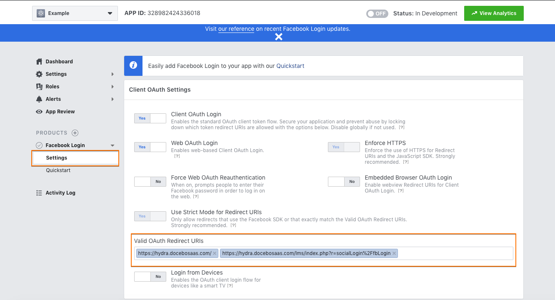
Task: Click the Settings gear icon in sidebar
Action: [39, 74]
